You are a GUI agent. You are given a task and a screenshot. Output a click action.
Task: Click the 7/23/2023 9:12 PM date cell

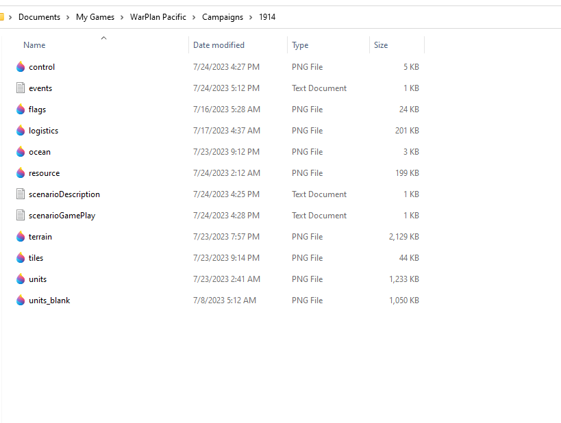(x=226, y=151)
